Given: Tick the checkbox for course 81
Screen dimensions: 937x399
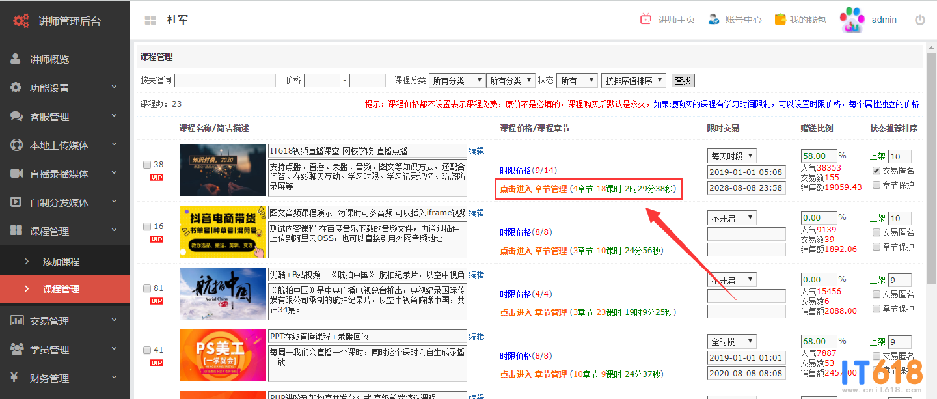Looking at the screenshot, I should [x=147, y=288].
